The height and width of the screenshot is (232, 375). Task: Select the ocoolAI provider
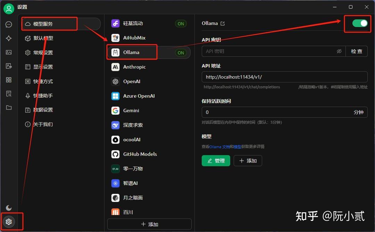[x=149, y=140]
